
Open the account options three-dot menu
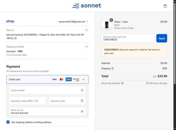[x=87, y=21]
